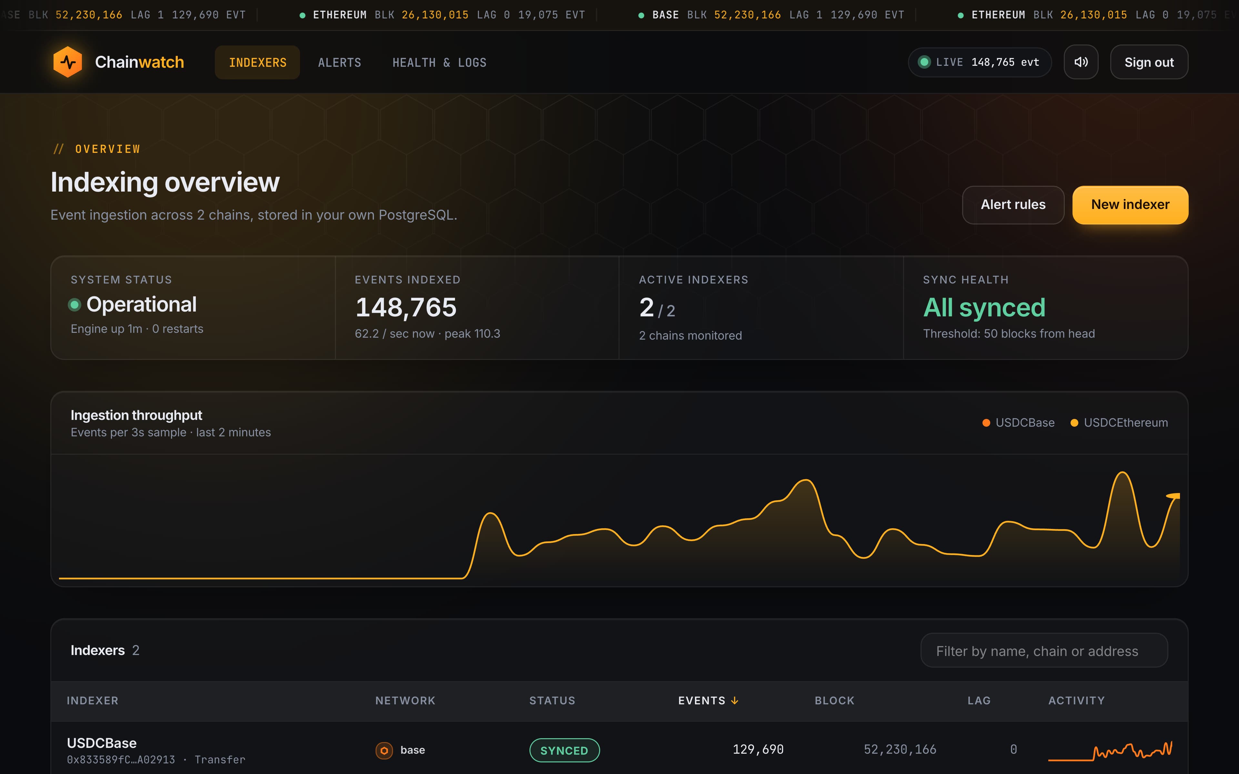Click the Chainwatch hexagon logo icon

coord(67,62)
